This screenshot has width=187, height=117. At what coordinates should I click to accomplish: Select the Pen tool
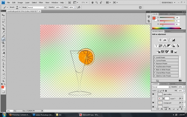click(x=3, y=63)
